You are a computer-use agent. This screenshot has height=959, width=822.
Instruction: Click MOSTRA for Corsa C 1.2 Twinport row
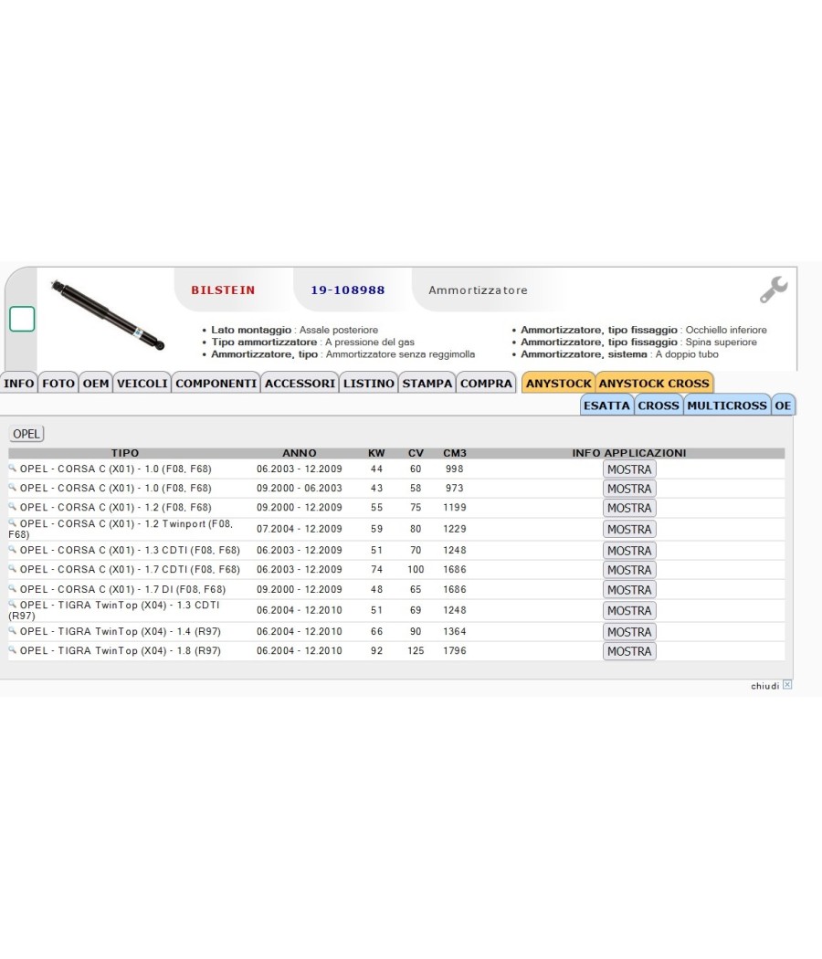click(x=629, y=529)
